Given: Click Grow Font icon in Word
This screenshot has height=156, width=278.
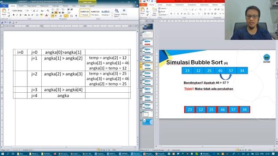Looking at the screenshot, I should [34, 11].
